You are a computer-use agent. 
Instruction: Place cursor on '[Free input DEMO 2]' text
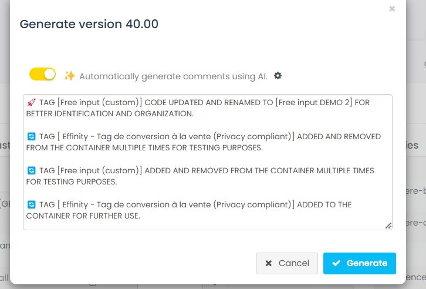point(314,103)
